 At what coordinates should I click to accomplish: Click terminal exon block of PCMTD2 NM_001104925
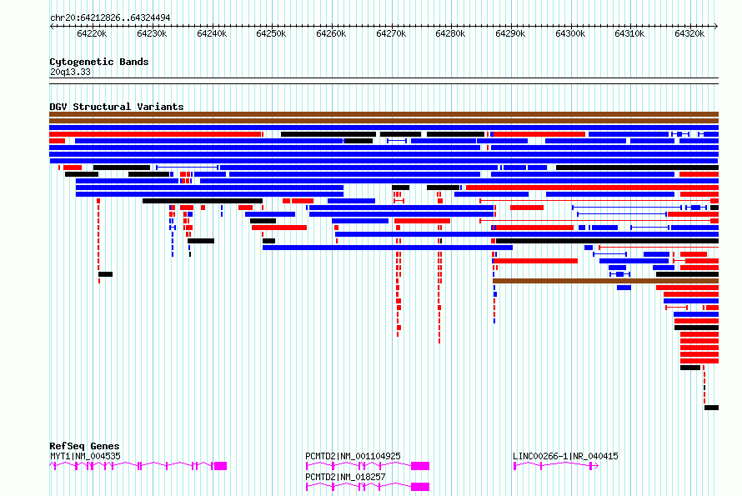pos(420,466)
